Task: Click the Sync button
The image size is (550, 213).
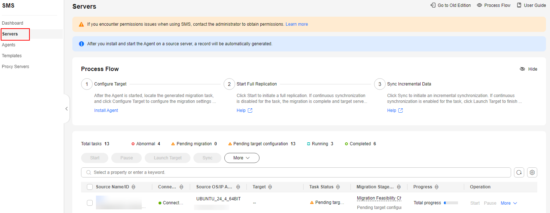Action: (208, 158)
